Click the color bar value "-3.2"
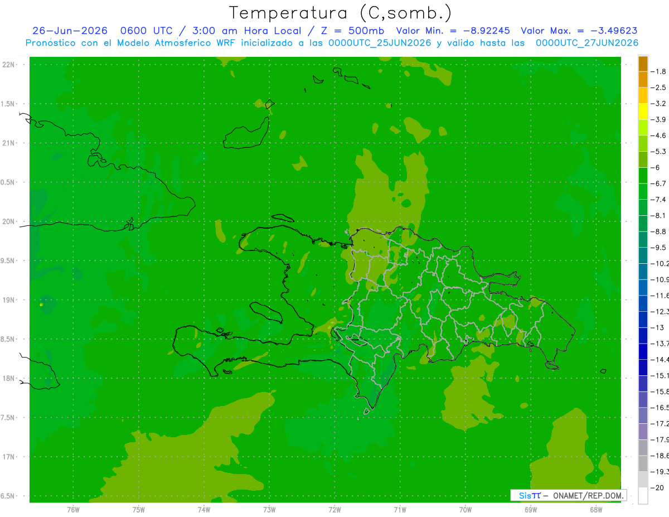Image resolution: width=669 pixels, height=517 pixels. (x=659, y=104)
